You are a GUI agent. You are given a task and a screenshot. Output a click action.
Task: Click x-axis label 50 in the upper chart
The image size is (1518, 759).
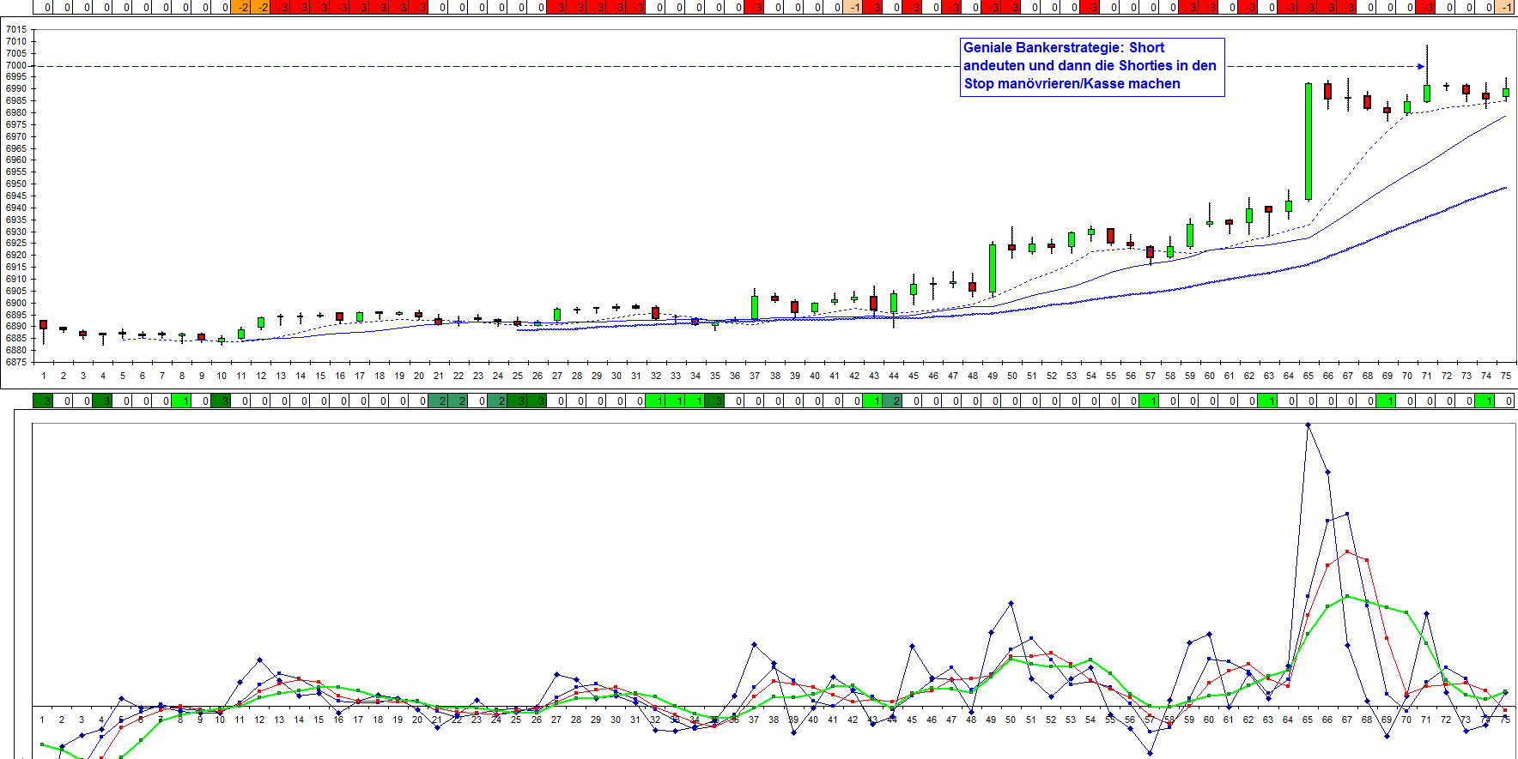pyautogui.click(x=1012, y=376)
